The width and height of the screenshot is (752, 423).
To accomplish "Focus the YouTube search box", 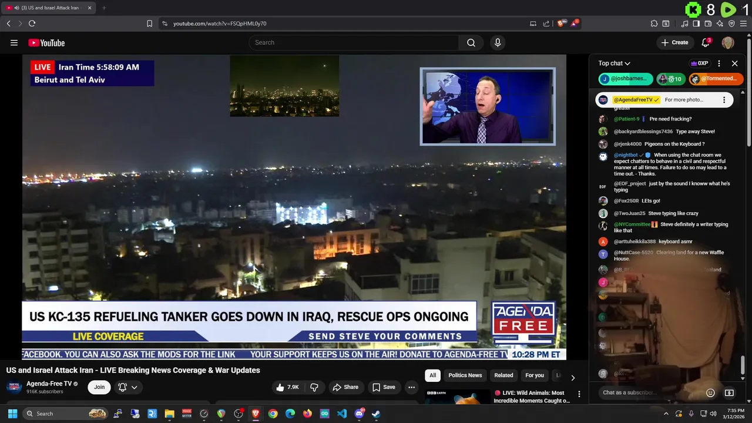I will pyautogui.click(x=354, y=42).
